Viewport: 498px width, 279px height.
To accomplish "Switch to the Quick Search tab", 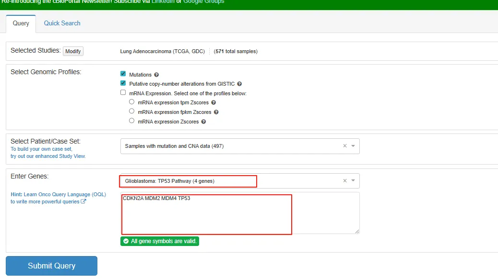I will point(62,23).
